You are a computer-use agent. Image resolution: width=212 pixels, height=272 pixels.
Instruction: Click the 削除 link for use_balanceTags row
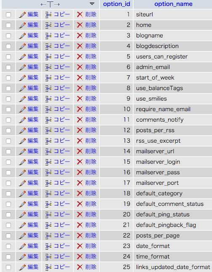(91, 88)
